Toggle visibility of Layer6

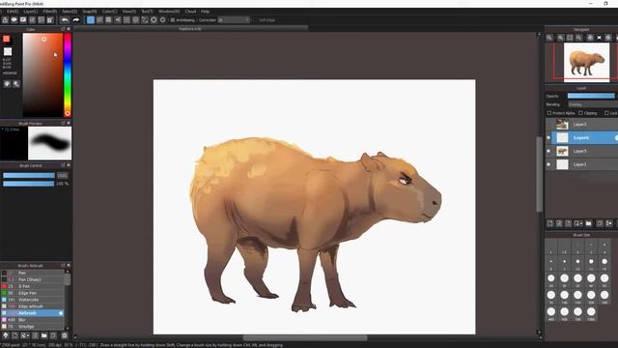click(x=548, y=137)
